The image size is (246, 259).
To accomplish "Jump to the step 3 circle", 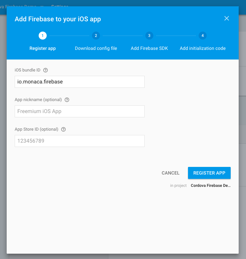I will pos(149,36).
